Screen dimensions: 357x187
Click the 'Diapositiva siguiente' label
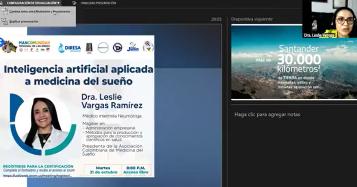pyautogui.click(x=252, y=19)
